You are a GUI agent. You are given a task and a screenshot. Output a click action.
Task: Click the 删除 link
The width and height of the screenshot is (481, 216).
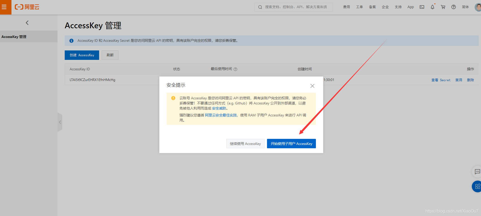[471, 80]
